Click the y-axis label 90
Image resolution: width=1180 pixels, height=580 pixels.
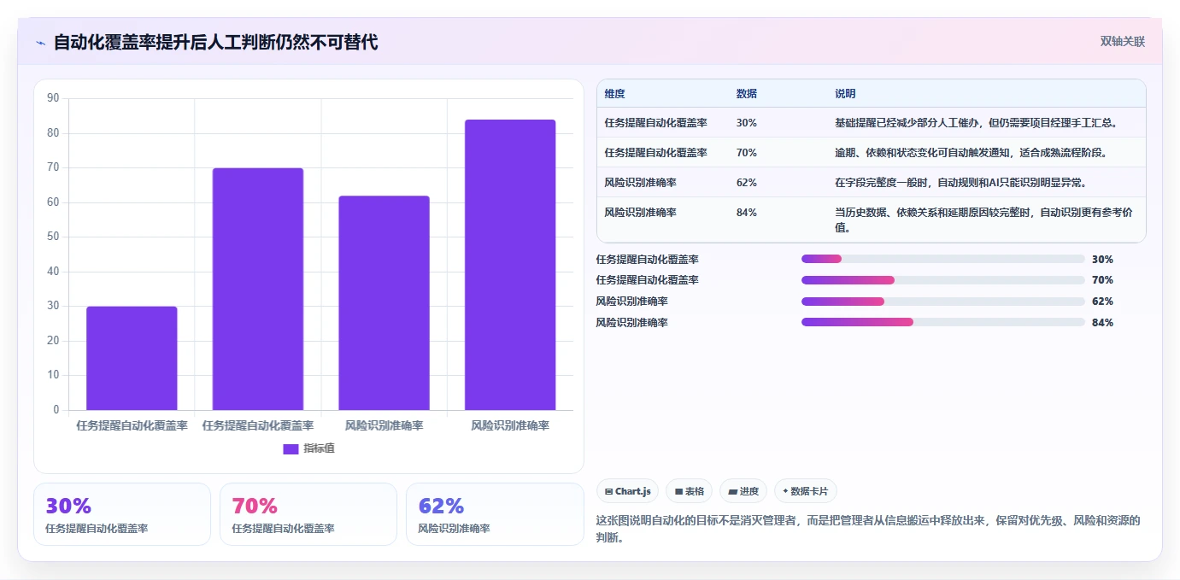(53, 98)
